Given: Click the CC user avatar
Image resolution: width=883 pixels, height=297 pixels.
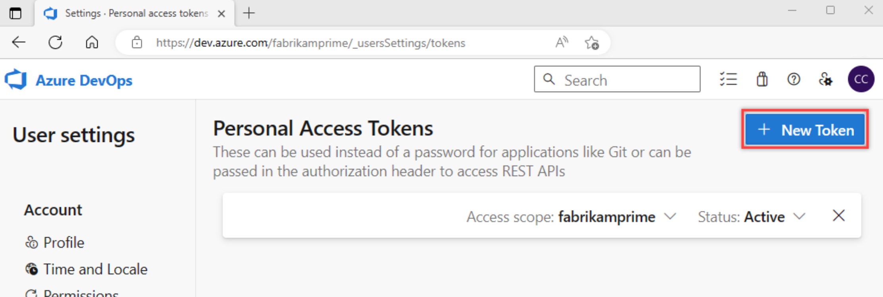Looking at the screenshot, I should click(860, 79).
